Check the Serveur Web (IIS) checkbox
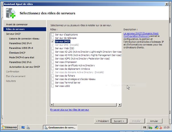The height and width of the screenshot is (132, 172). click(52, 48)
